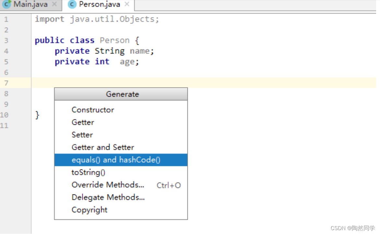Select Copyright in Generate popup

click(89, 210)
